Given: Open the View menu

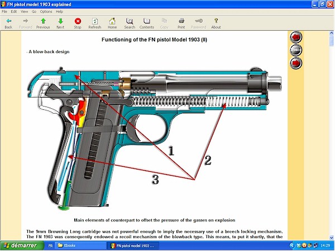Looking at the screenshot, I should pos(24,12).
